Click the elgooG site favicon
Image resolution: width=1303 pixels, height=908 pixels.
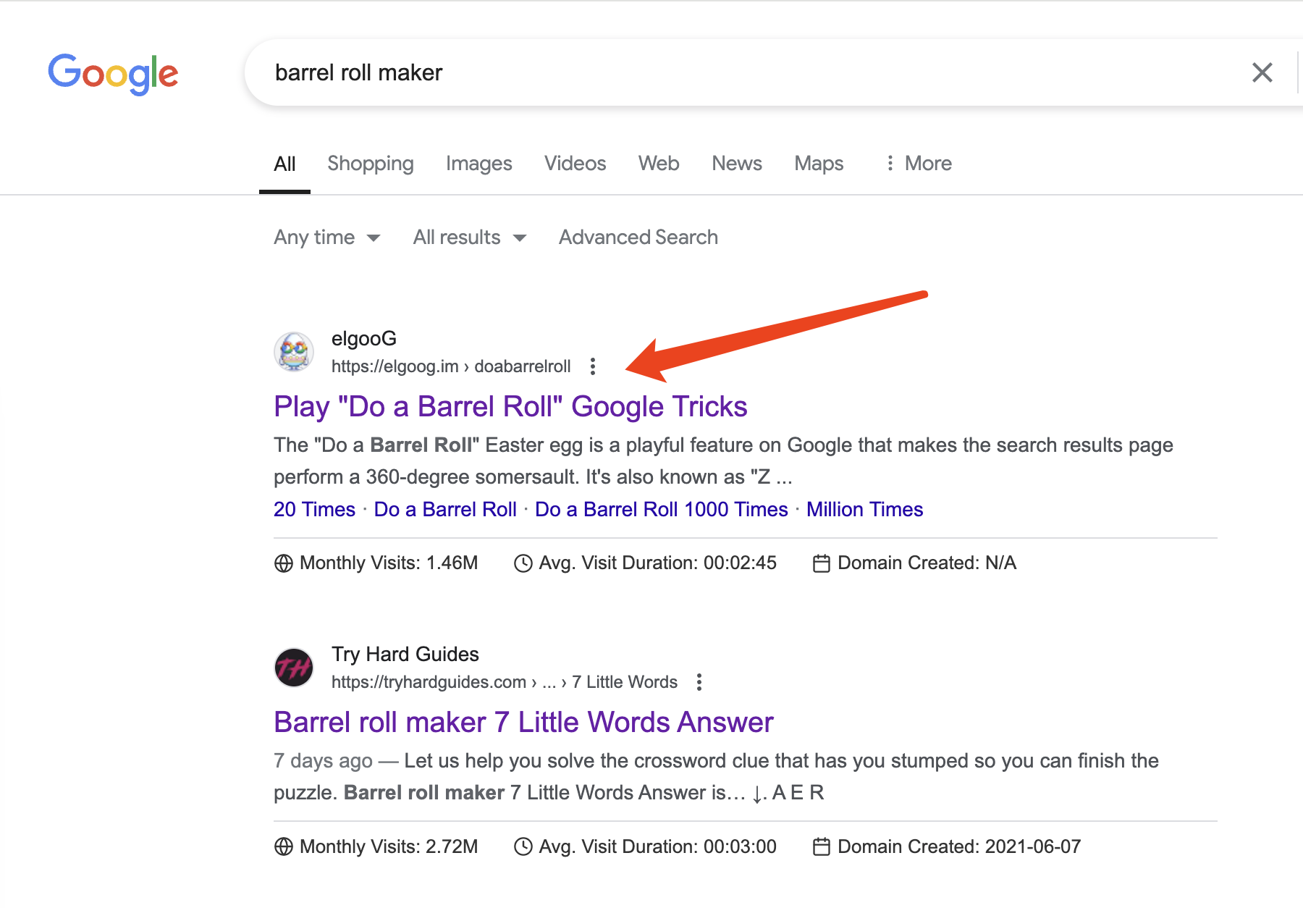[294, 352]
